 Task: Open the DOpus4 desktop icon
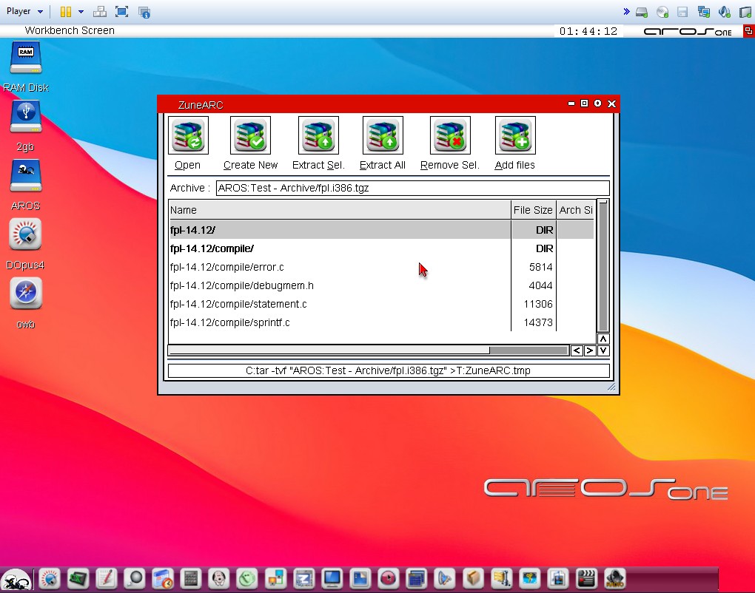[26, 236]
